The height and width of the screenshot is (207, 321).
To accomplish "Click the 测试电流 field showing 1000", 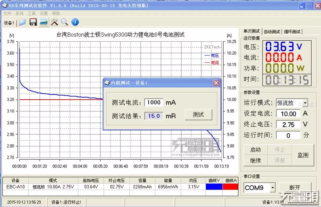I will point(154,102).
